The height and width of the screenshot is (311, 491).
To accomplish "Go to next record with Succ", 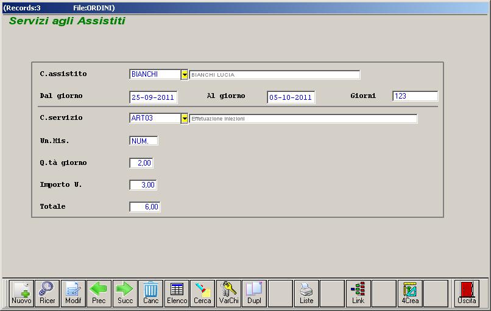I will 125,293.
